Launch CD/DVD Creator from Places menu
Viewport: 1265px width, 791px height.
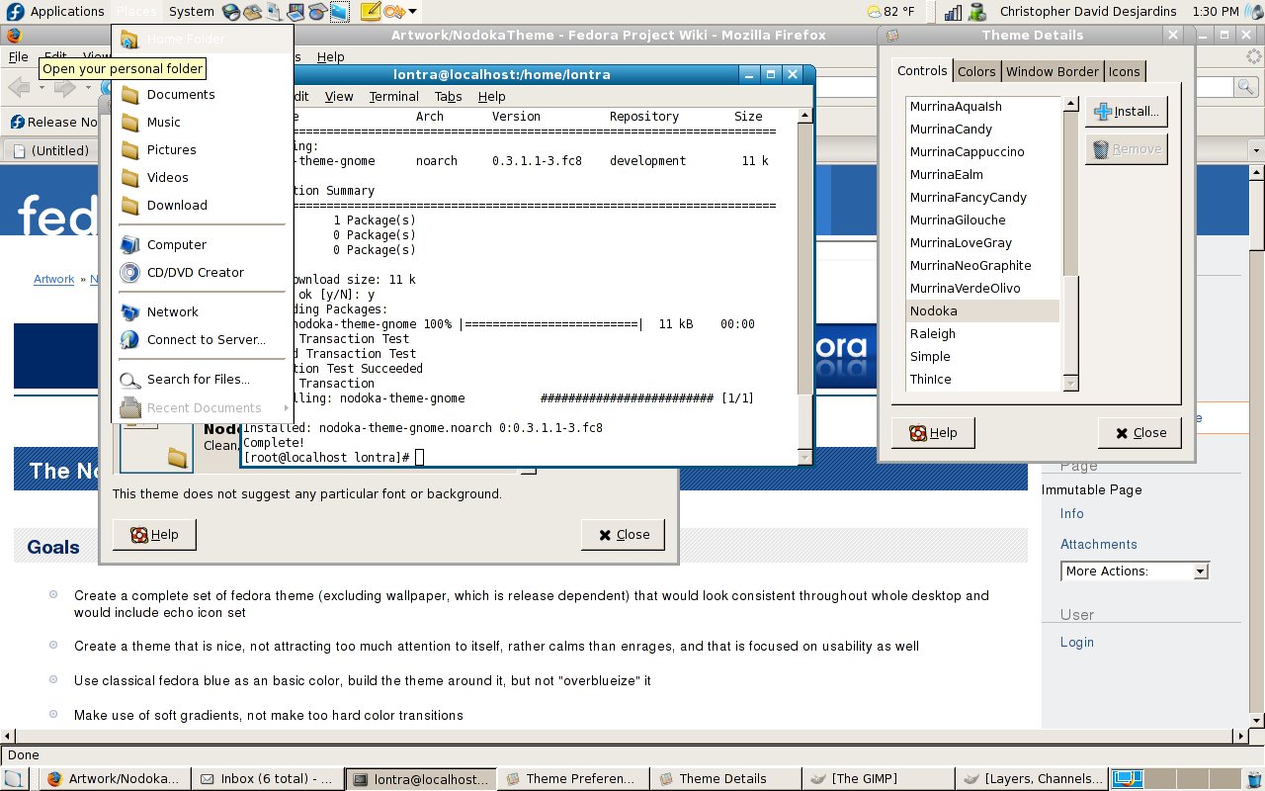(202, 273)
